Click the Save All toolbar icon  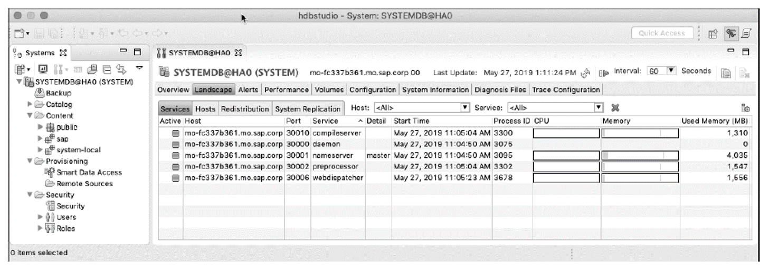54,34
